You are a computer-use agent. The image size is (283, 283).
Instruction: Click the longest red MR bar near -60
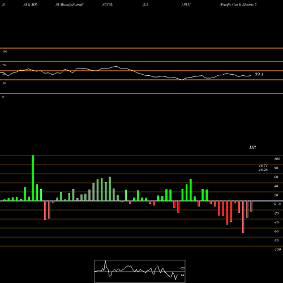pos(243,217)
